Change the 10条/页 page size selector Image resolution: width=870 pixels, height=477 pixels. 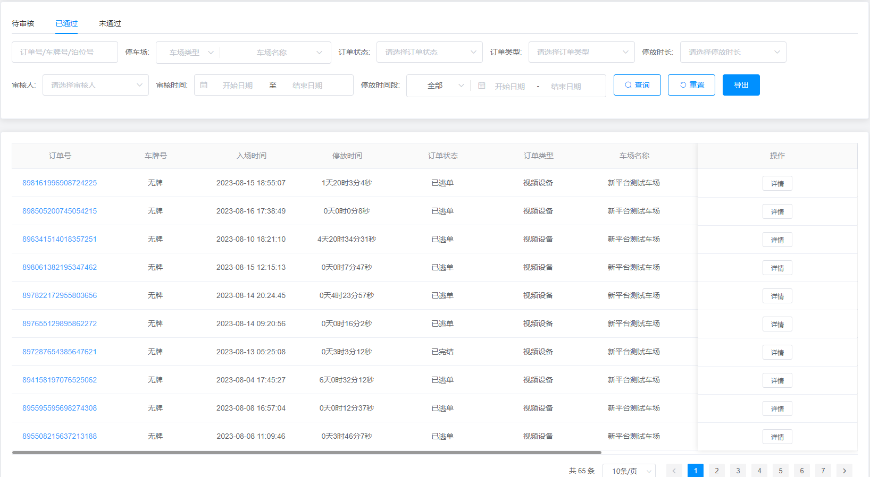pos(629,471)
